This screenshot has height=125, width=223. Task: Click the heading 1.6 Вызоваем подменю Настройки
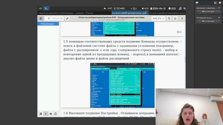pyautogui.click(x=91, y=113)
